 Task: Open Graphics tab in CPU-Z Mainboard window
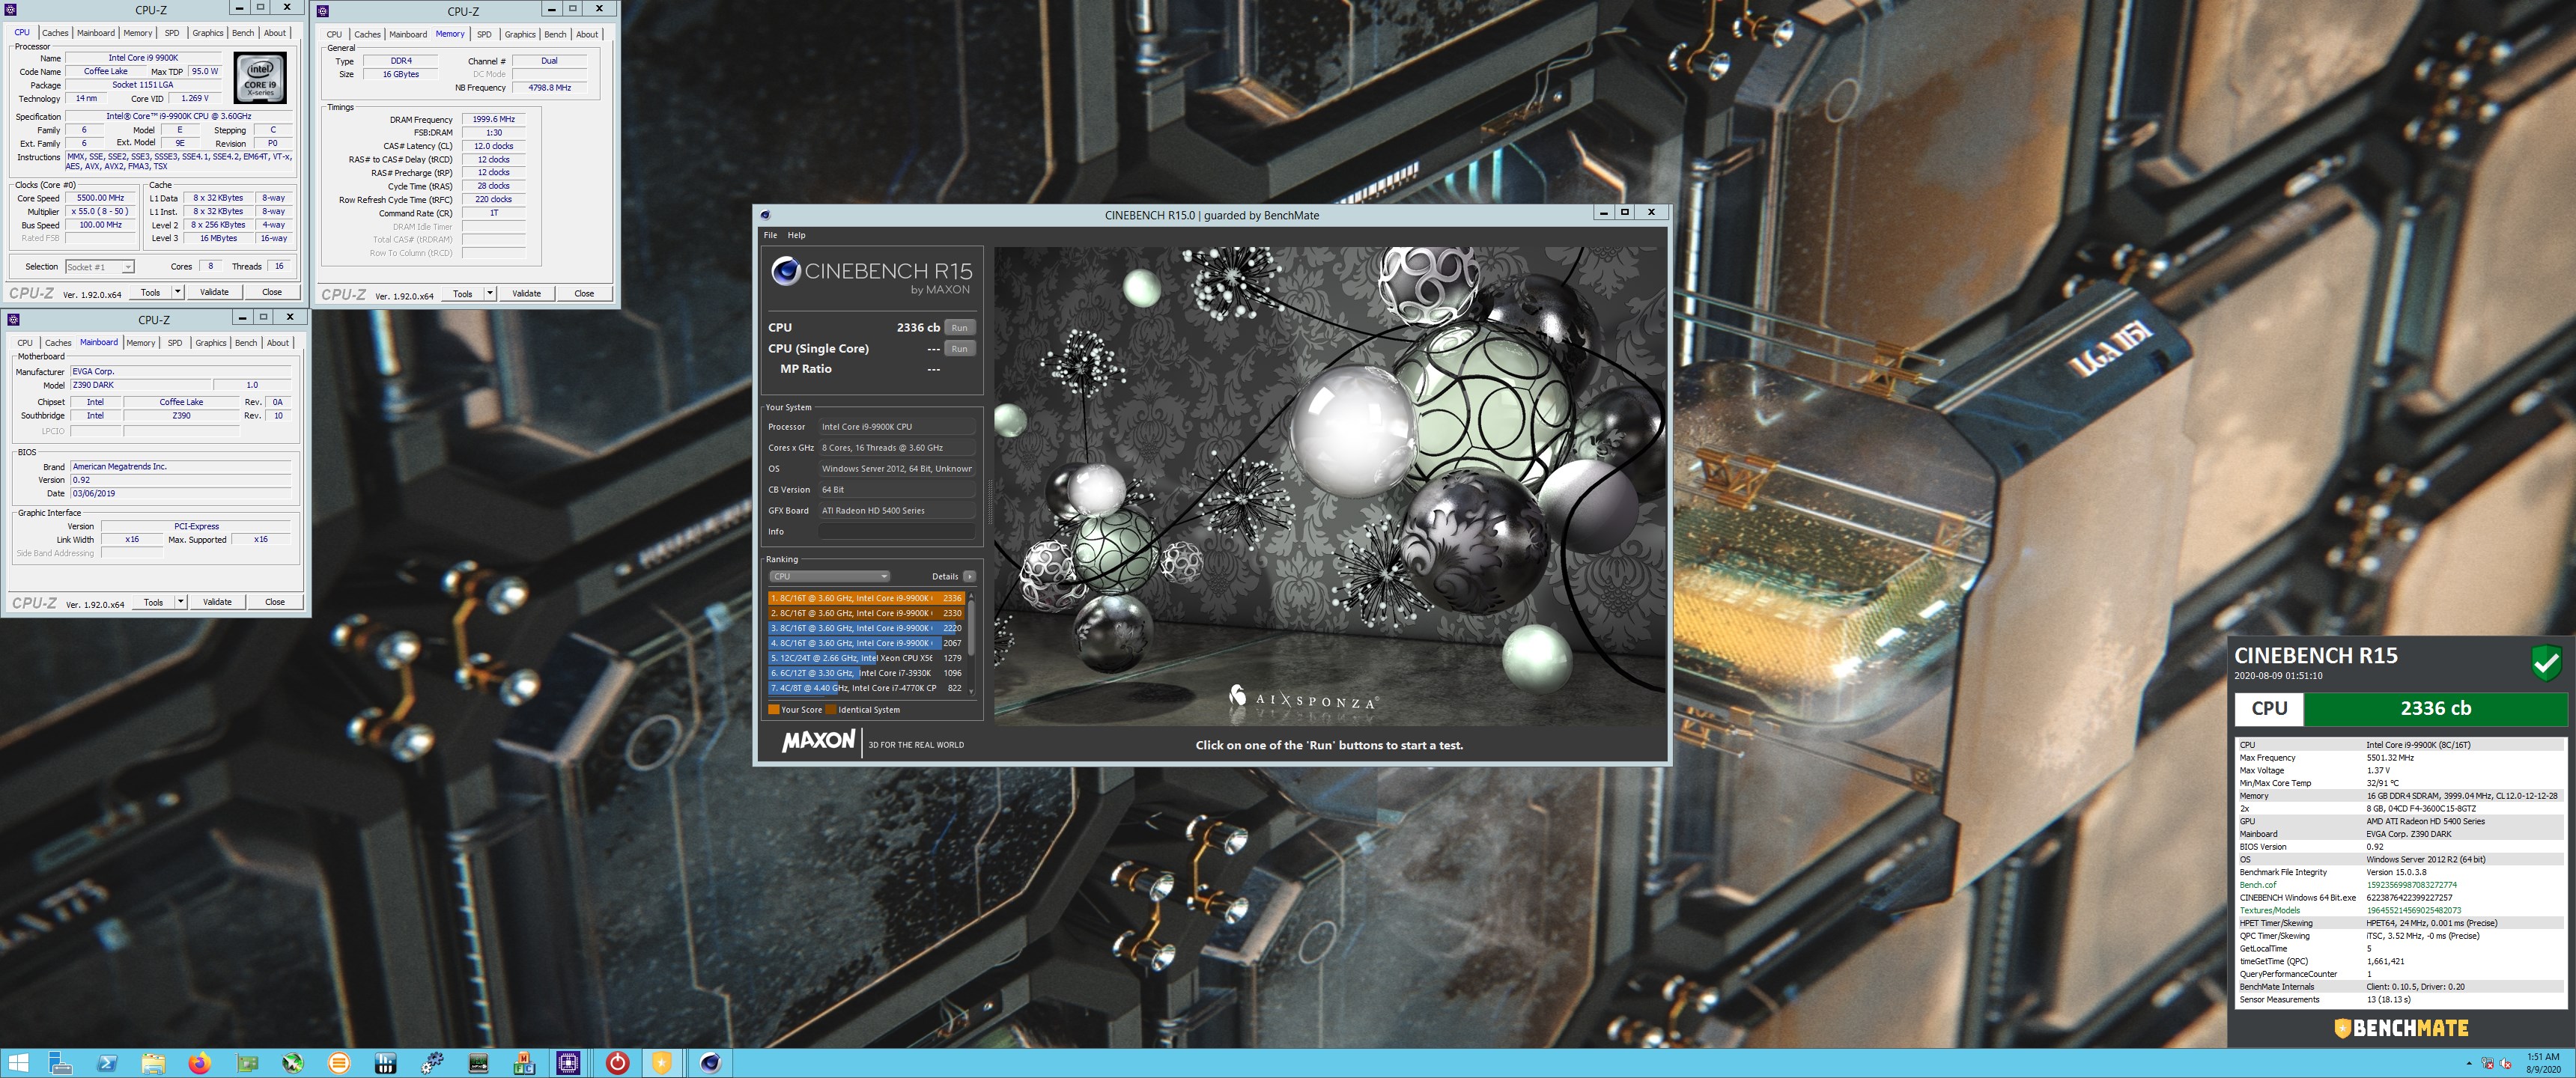click(211, 343)
